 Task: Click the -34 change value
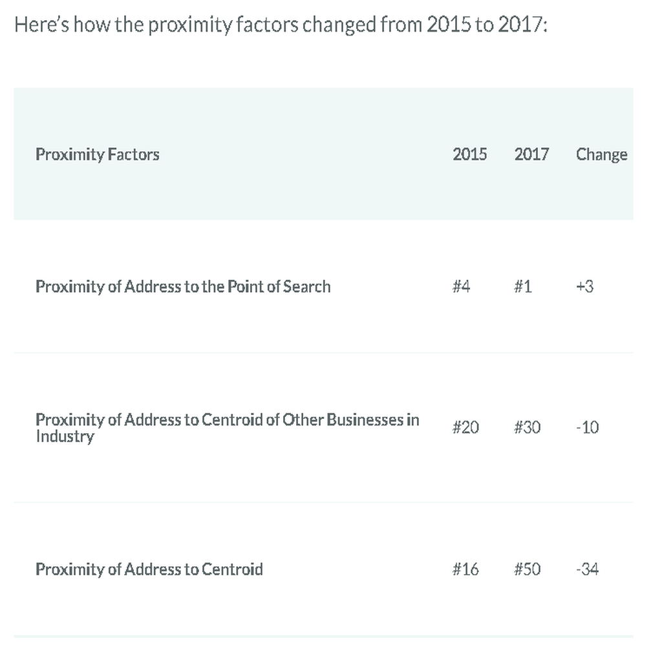[x=587, y=569]
